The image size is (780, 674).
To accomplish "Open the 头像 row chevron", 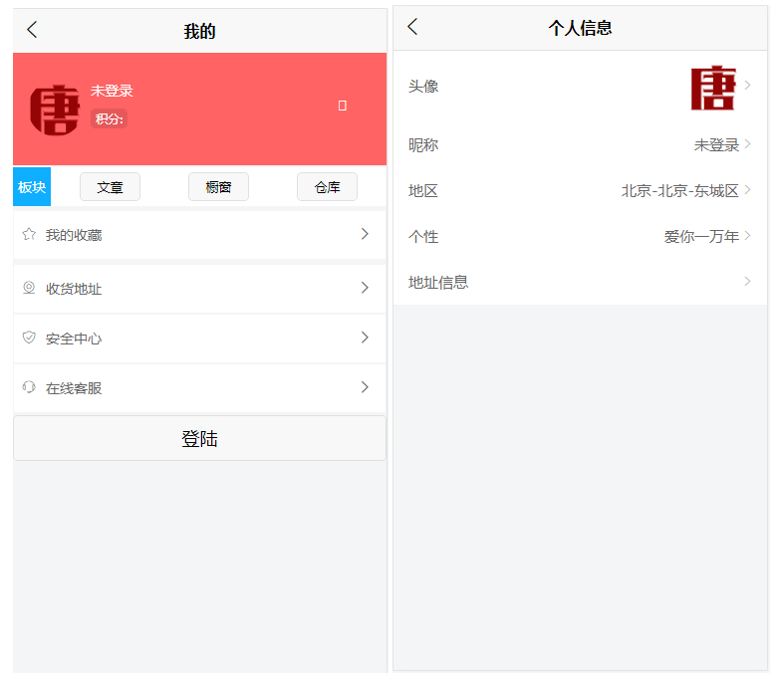I will coord(748,86).
